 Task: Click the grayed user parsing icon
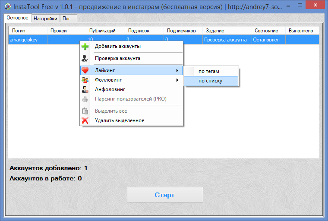click(85, 99)
